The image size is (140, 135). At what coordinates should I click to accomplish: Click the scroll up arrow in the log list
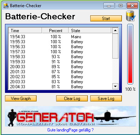(x=115, y=30)
